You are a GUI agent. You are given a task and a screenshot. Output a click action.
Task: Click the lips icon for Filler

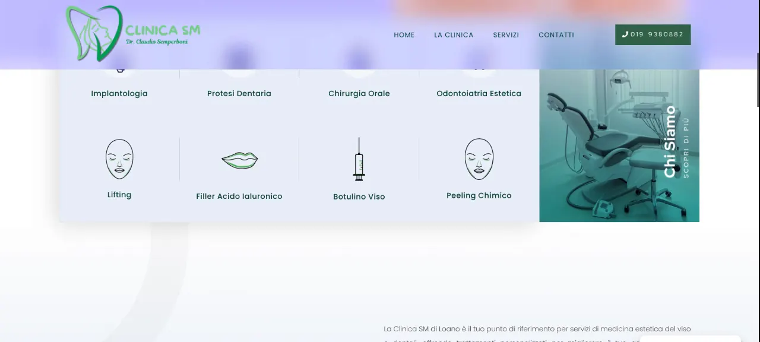click(x=239, y=160)
